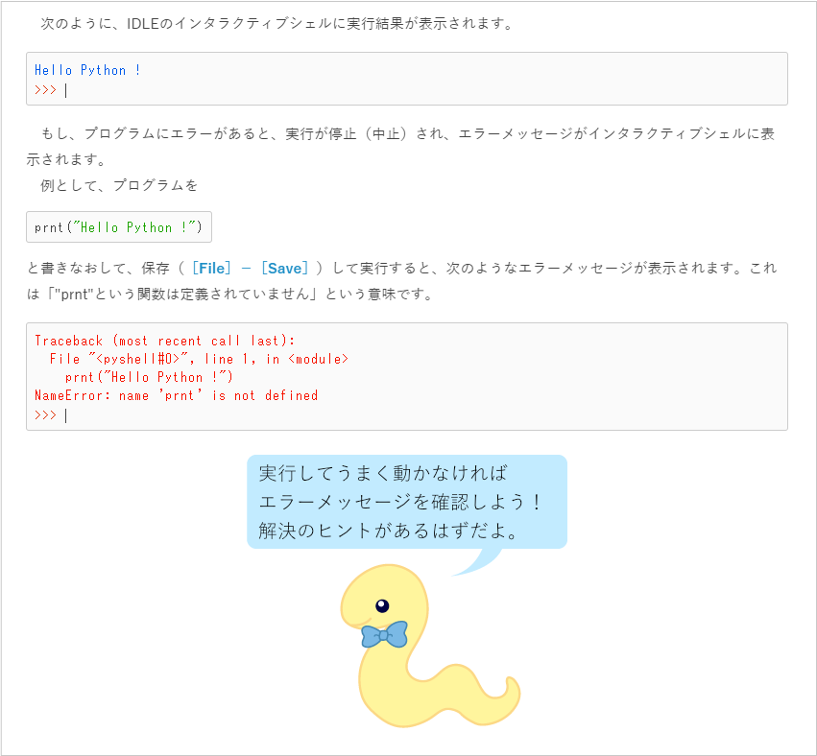Viewport: 817px width, 756px height.
Task: Click the yellow snake mascot image
Action: pyautogui.click(x=430, y=646)
